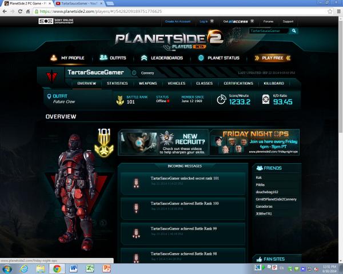Open File Explorer from the taskbar
The image size is (343, 274).
point(41,269)
